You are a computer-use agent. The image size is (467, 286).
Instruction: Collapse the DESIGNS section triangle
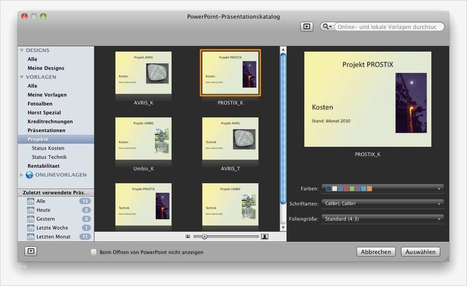[x=21, y=50]
